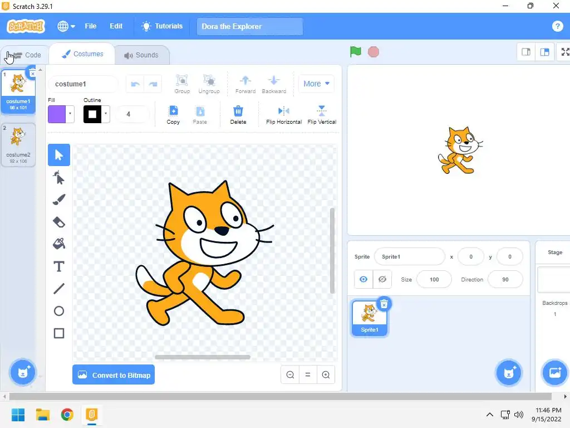Click the Group icon
The width and height of the screenshot is (570, 428).
click(182, 84)
